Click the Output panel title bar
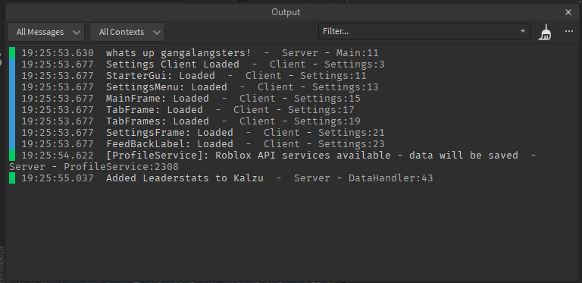The image size is (582, 283). pyautogui.click(x=286, y=12)
